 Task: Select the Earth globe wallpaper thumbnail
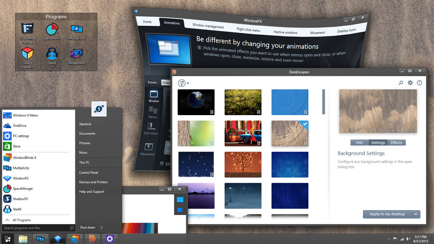click(x=196, y=102)
